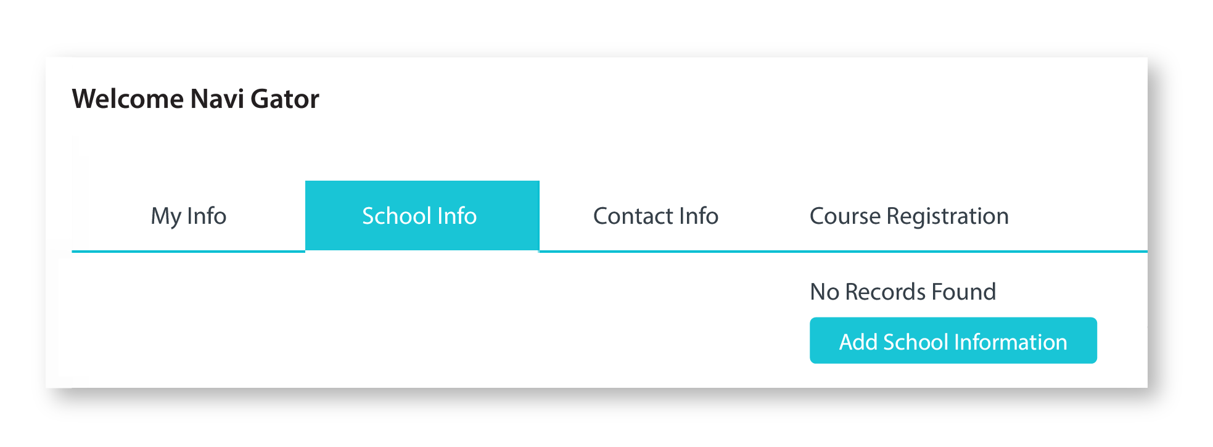The width and height of the screenshot is (1213, 447).
Task: Click the Add School Information button
Action: click(953, 341)
